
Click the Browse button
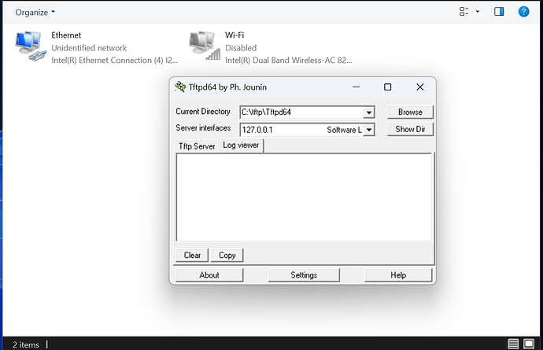[410, 112]
